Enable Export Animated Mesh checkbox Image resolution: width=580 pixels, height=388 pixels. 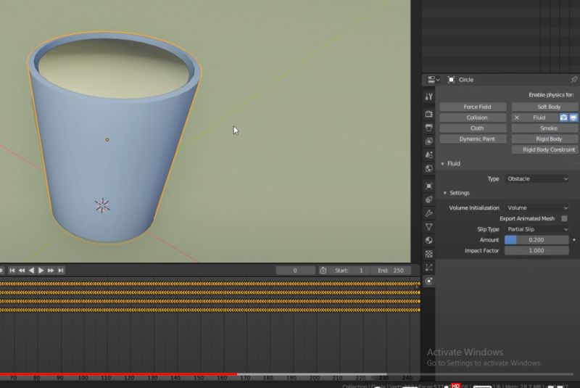[564, 218]
